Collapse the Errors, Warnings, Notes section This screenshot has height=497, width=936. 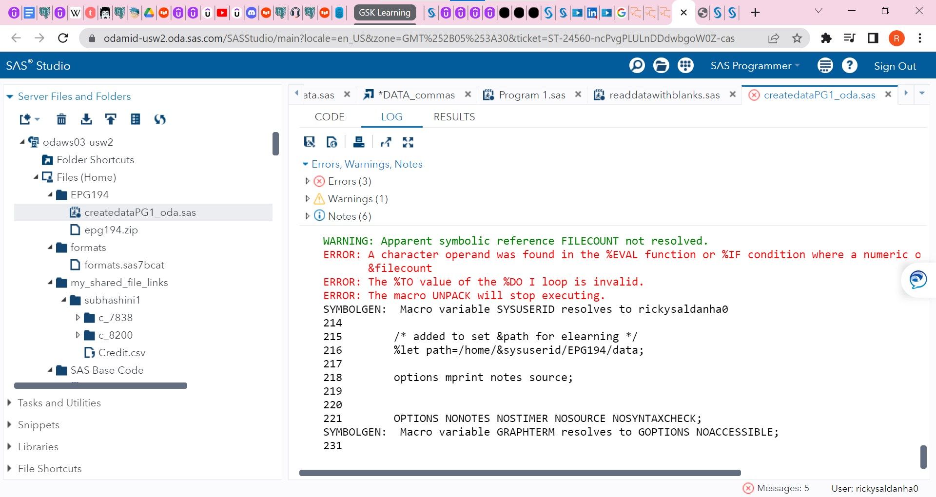[x=306, y=164]
